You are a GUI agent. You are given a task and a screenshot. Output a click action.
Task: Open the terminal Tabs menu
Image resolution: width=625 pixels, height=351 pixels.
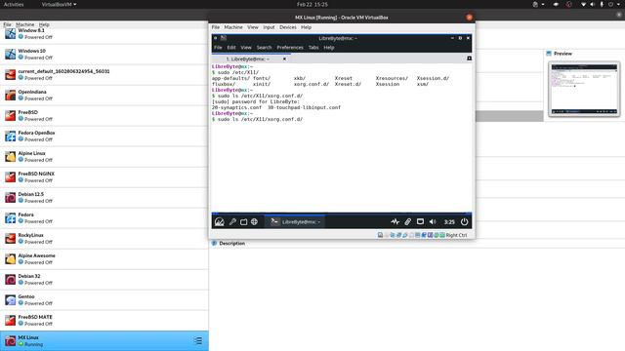[x=313, y=48]
